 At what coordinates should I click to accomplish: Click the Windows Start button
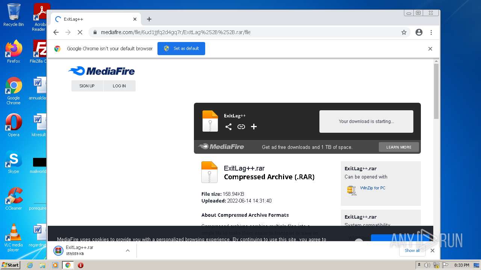point(10,265)
